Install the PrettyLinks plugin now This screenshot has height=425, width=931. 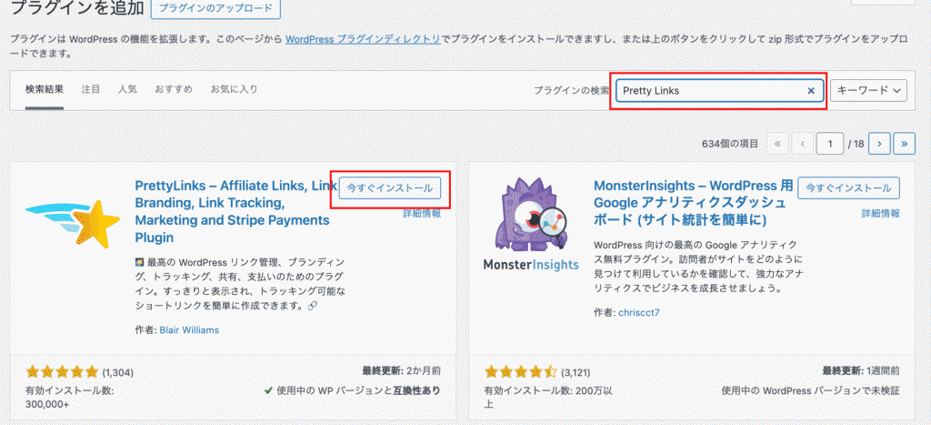click(390, 188)
